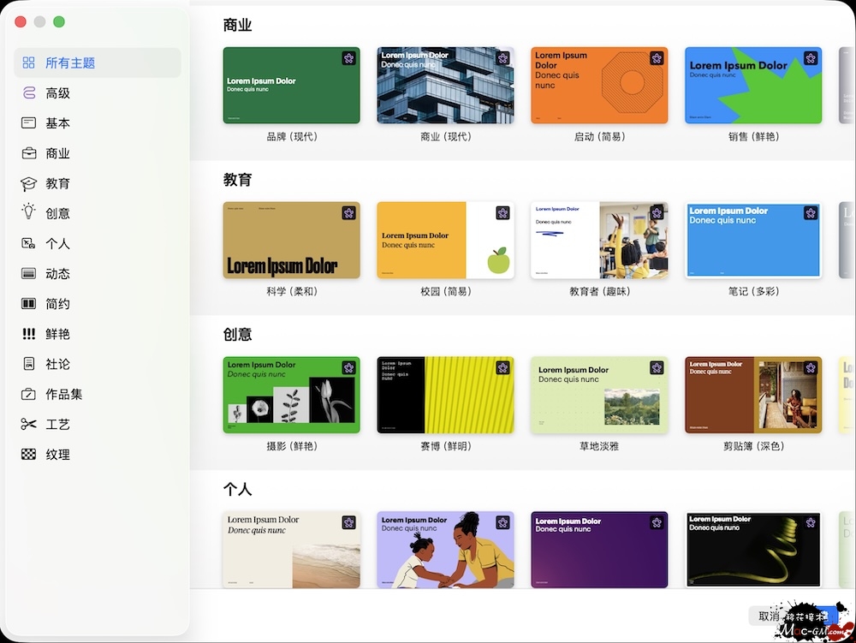
Task: Click the grid icon beside 所有主题
Action: click(29, 63)
